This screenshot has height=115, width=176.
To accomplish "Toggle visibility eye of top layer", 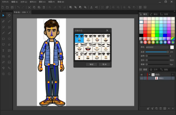I will coord(142,75).
